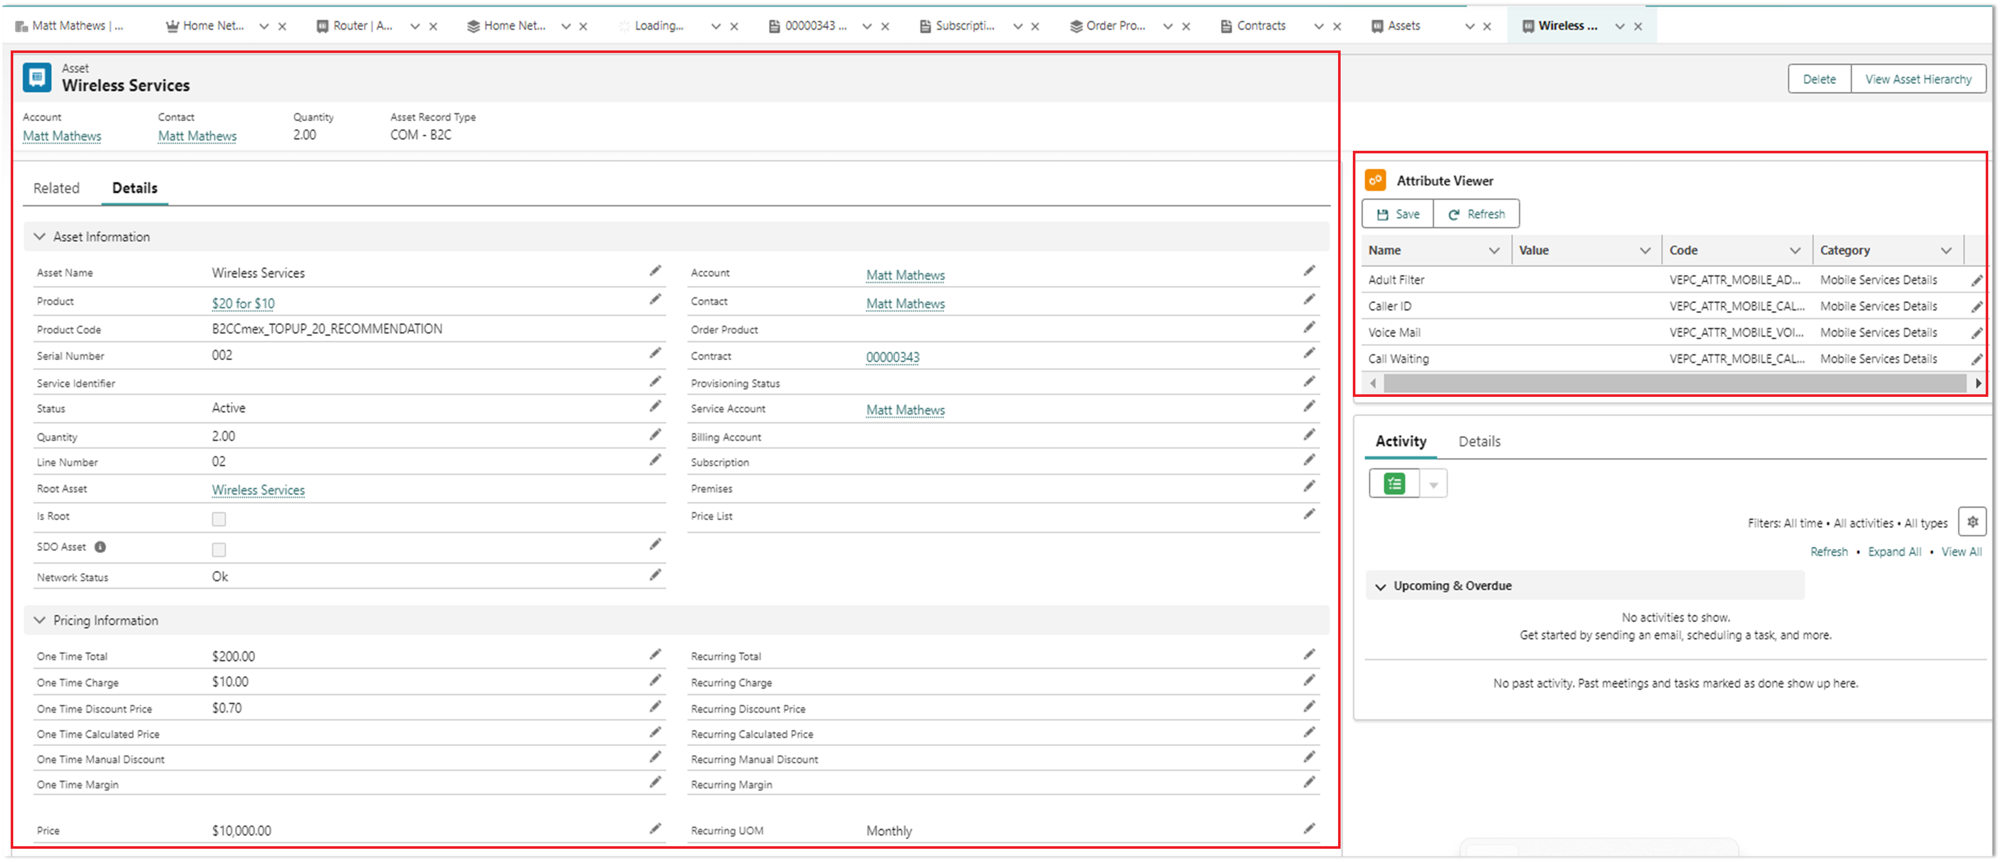The image size is (2001, 862).
Task: Toggle the Is Root checkbox
Action: [219, 519]
